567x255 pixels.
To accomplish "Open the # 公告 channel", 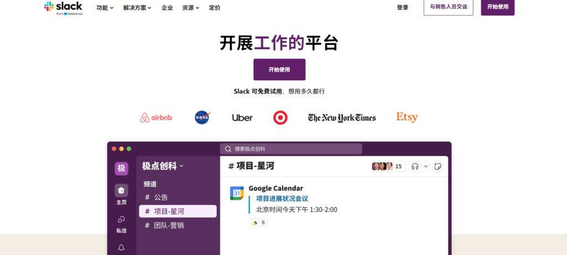I will coord(156,197).
